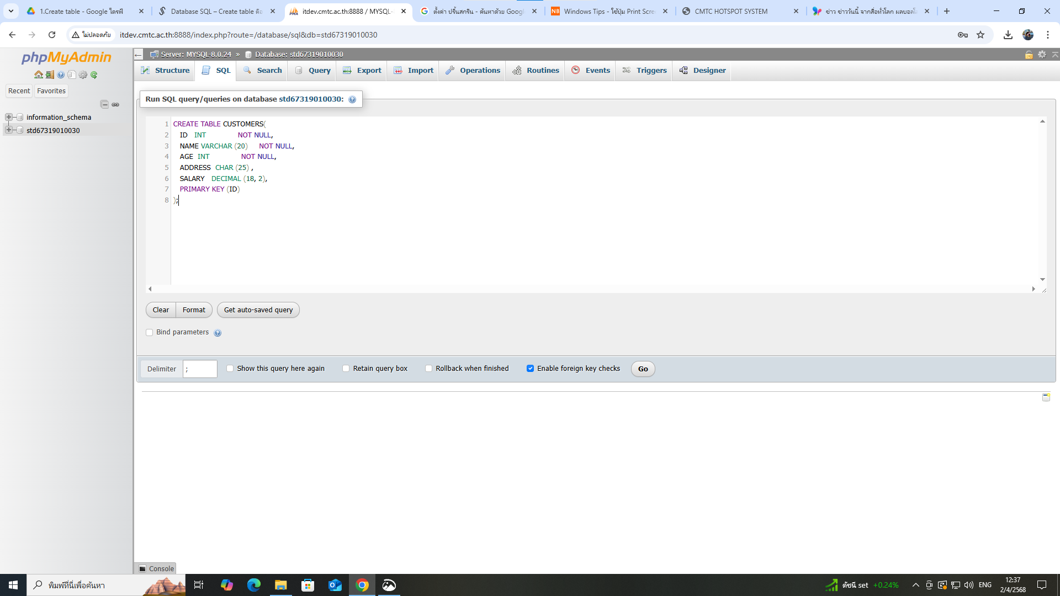Image resolution: width=1060 pixels, height=596 pixels.
Task: Enable the Bind parameters checkbox
Action: click(149, 332)
